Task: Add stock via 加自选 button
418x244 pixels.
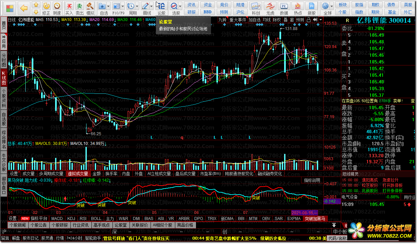Action: coord(254,20)
